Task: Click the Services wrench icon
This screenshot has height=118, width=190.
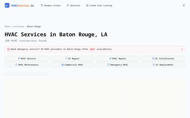Action: pyautogui.click(x=68, y=5)
